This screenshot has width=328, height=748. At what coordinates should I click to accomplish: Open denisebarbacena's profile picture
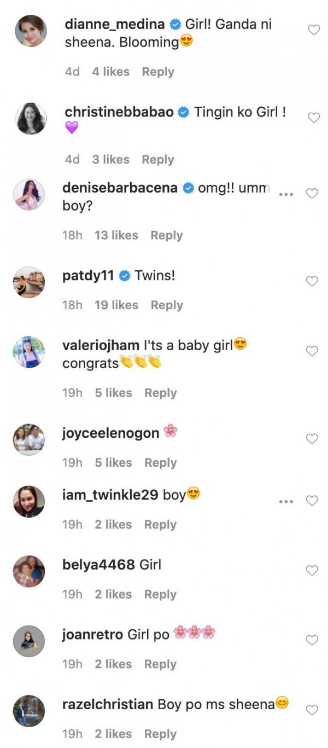pos(28,195)
